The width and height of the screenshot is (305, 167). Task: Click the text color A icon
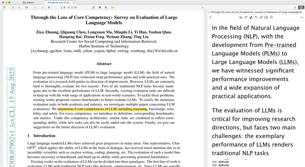pyautogui.click(x=246, y=17)
